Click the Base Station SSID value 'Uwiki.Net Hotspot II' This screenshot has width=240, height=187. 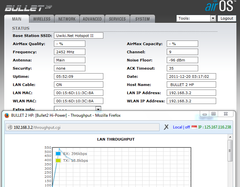(78, 36)
